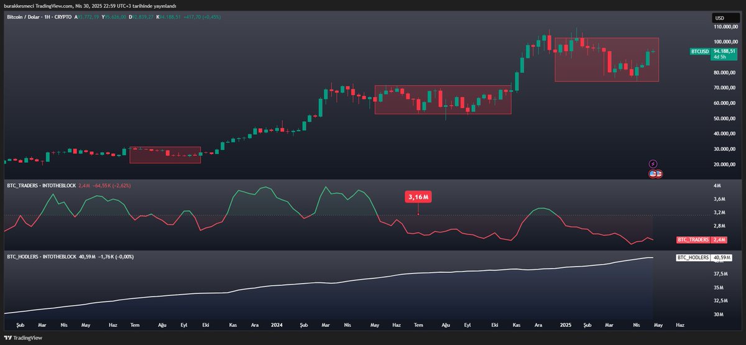Click the BTC_TRADERS INTOTHEBLOCK indicator legend
This screenshot has width=746, height=345.
coord(42,185)
